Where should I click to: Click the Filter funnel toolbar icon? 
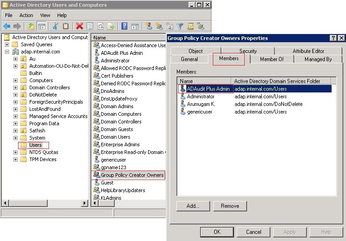click(180, 26)
